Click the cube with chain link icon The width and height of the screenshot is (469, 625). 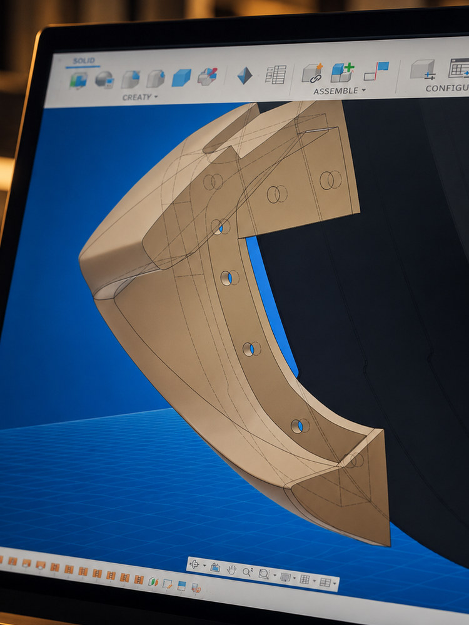[x=312, y=73]
